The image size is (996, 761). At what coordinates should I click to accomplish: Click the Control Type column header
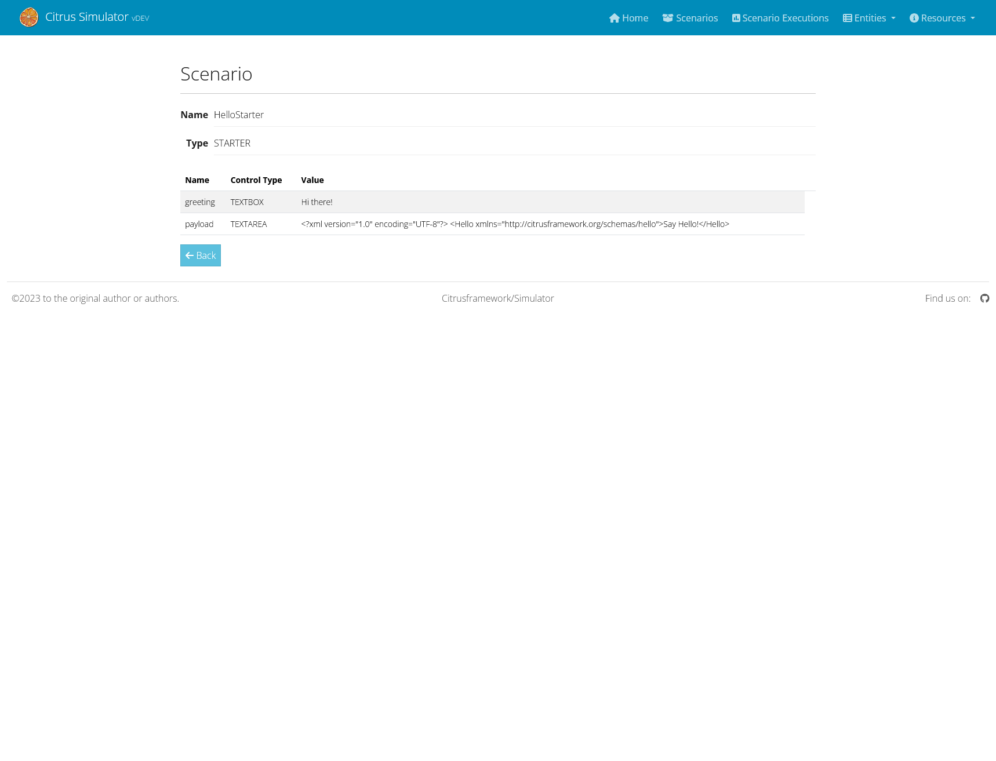tap(256, 180)
